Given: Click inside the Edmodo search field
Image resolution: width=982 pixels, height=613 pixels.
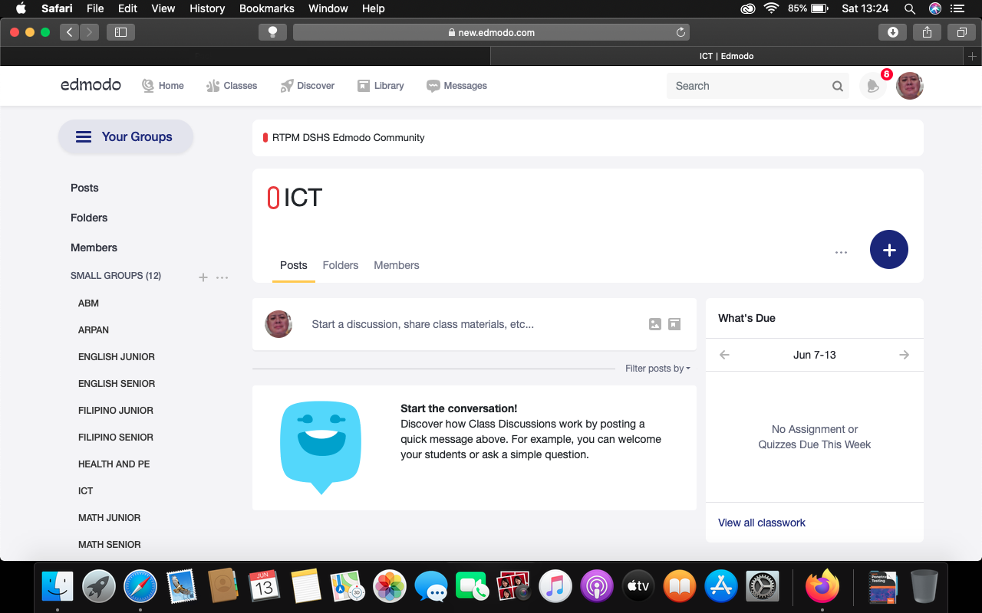Looking at the screenshot, I should point(748,86).
